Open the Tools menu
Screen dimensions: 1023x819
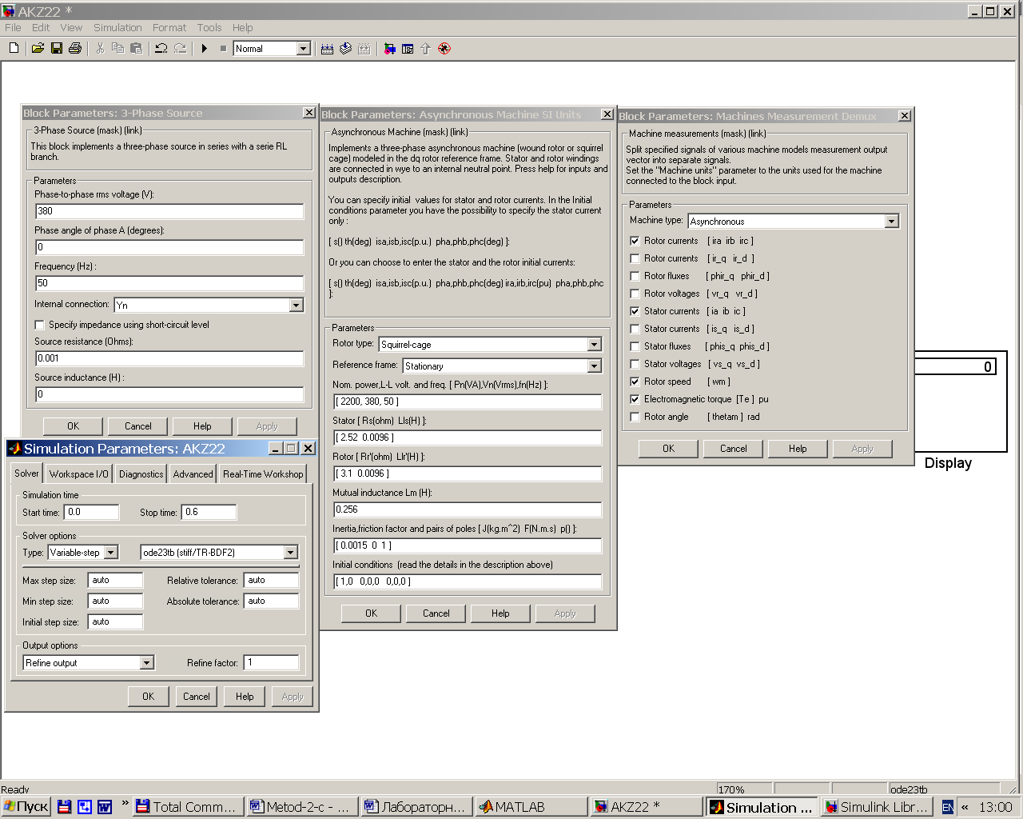pyautogui.click(x=209, y=27)
